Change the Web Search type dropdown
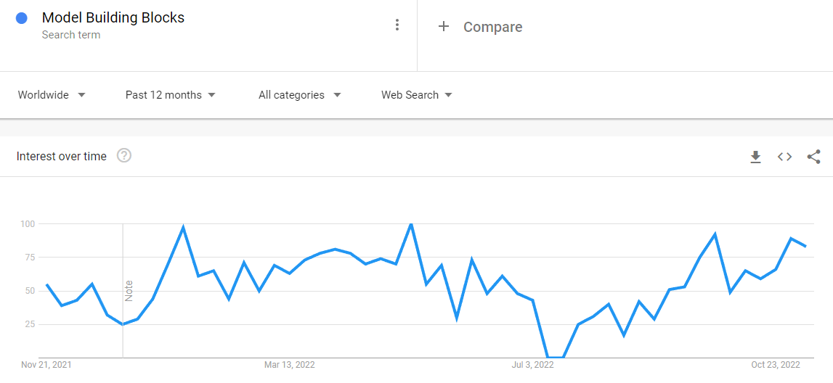Screen dimensions: 833x383 click(417, 95)
